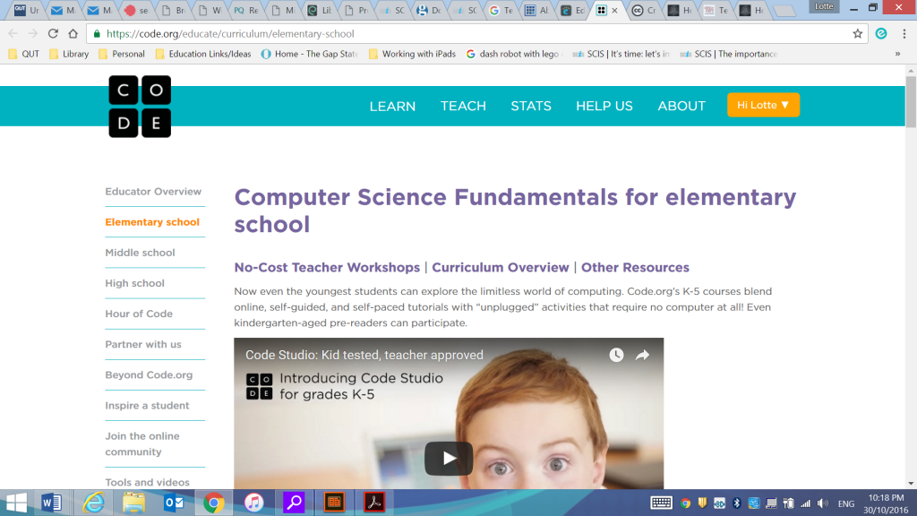Click the video title Code Studio: Kid tested
The width and height of the screenshot is (917, 516).
click(364, 355)
